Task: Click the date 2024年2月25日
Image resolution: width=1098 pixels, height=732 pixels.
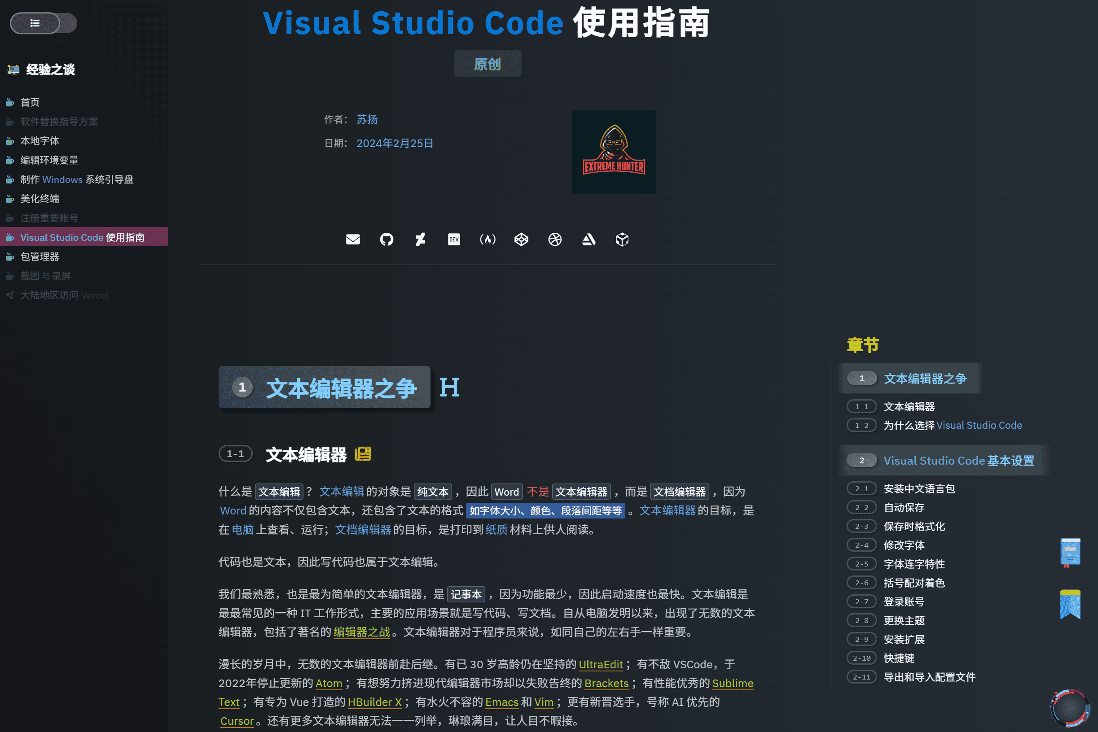Action: pos(395,144)
